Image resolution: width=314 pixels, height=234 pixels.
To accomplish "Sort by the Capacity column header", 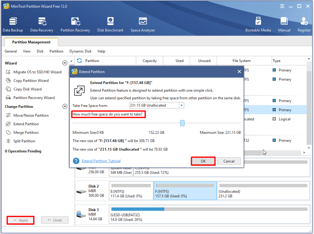I will click(x=150, y=61).
